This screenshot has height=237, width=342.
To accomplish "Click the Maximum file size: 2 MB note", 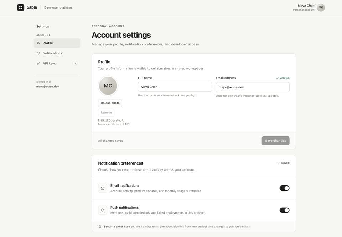I will click(114, 124).
